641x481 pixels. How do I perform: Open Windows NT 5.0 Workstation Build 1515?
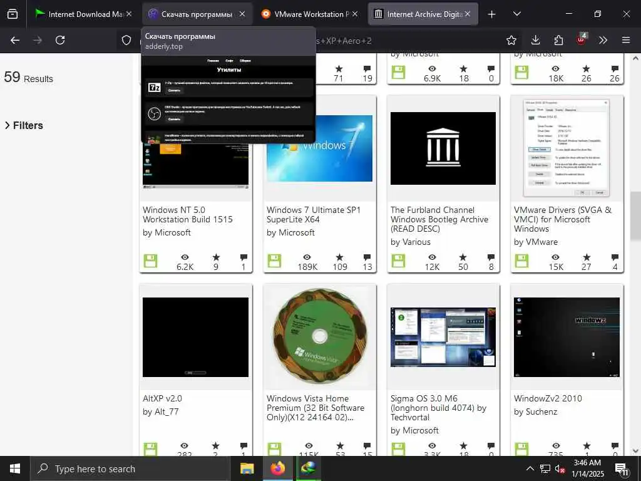pos(188,215)
